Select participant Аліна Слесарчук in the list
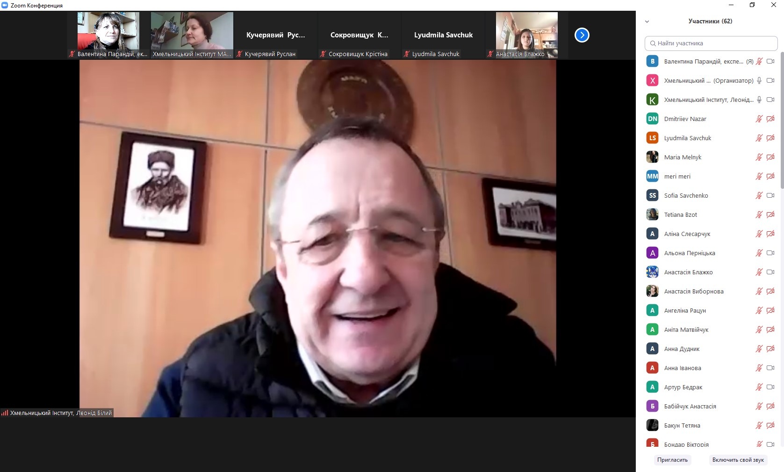 (x=711, y=234)
